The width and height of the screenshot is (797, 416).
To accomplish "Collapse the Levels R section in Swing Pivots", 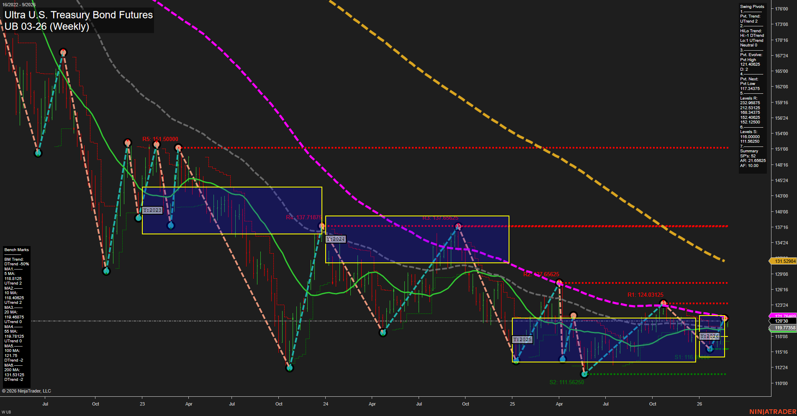I will point(748,98).
